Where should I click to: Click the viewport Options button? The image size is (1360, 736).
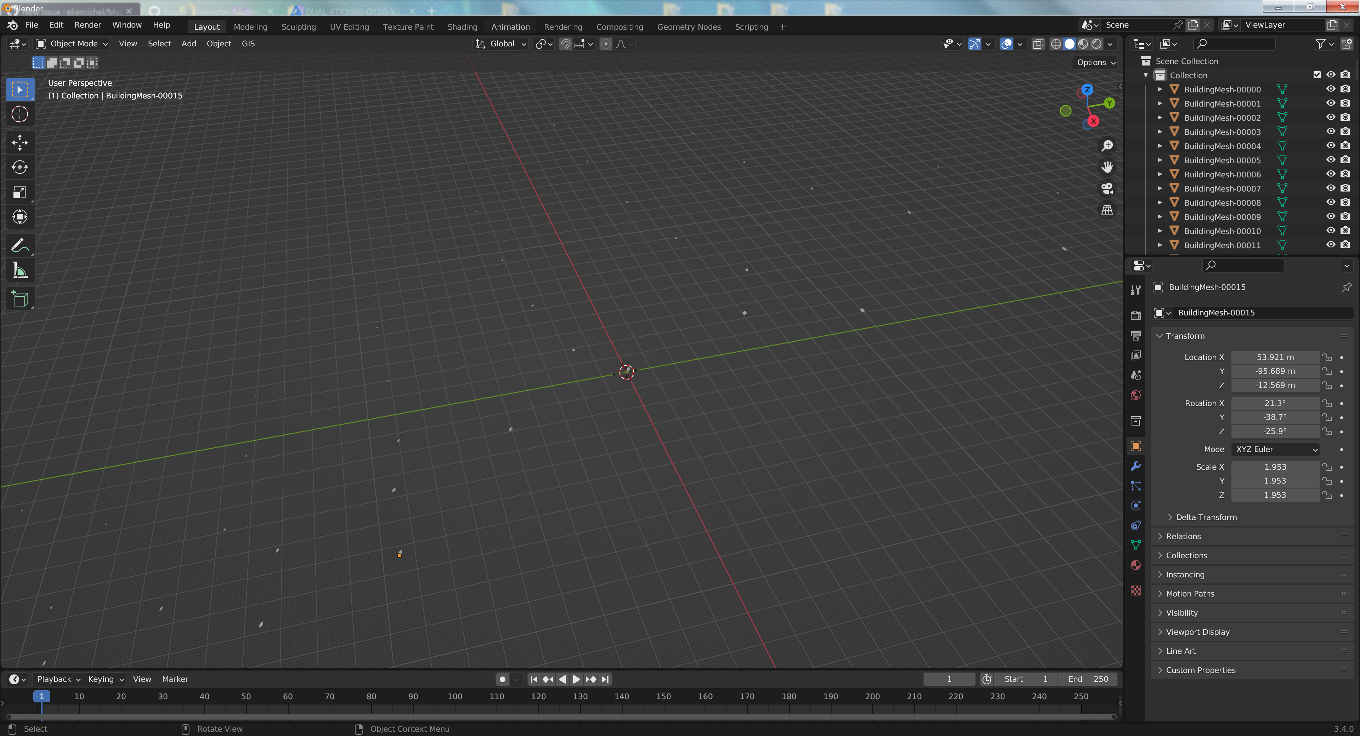1095,62
